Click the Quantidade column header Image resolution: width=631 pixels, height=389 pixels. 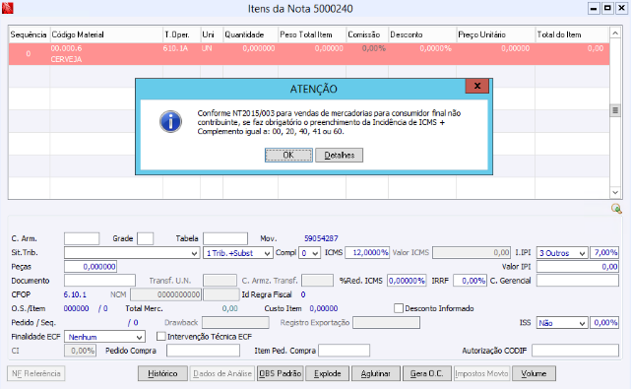(x=250, y=34)
